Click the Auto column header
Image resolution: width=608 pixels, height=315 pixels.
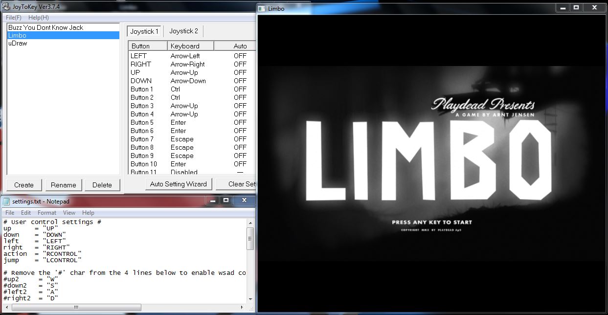click(x=235, y=46)
